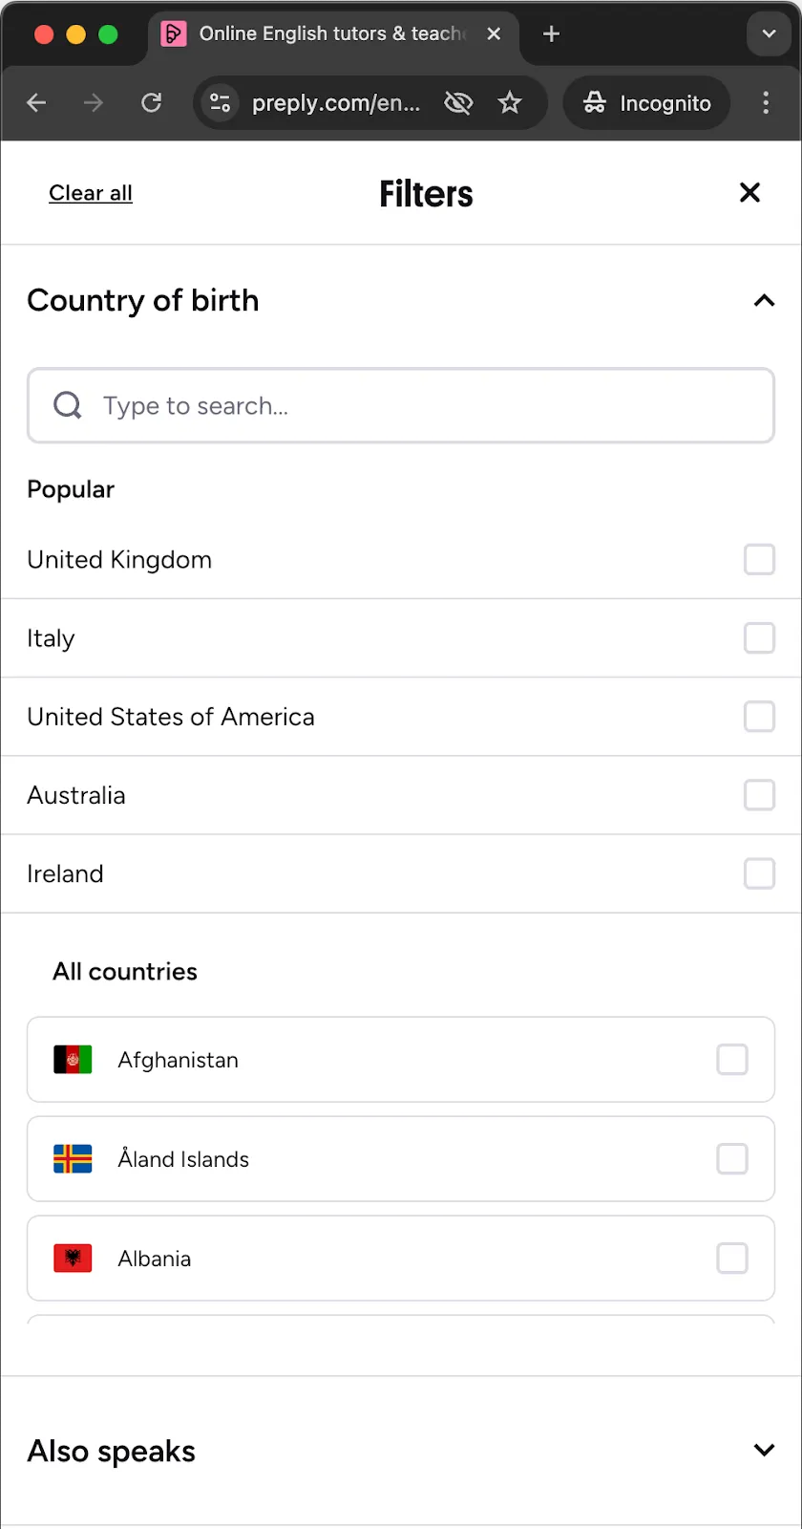The width and height of the screenshot is (802, 1529).
Task: Collapse the Country of birth section
Action: (764, 301)
